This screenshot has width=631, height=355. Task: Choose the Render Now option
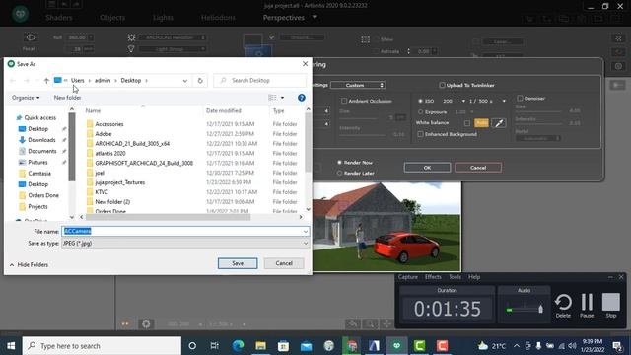339,162
